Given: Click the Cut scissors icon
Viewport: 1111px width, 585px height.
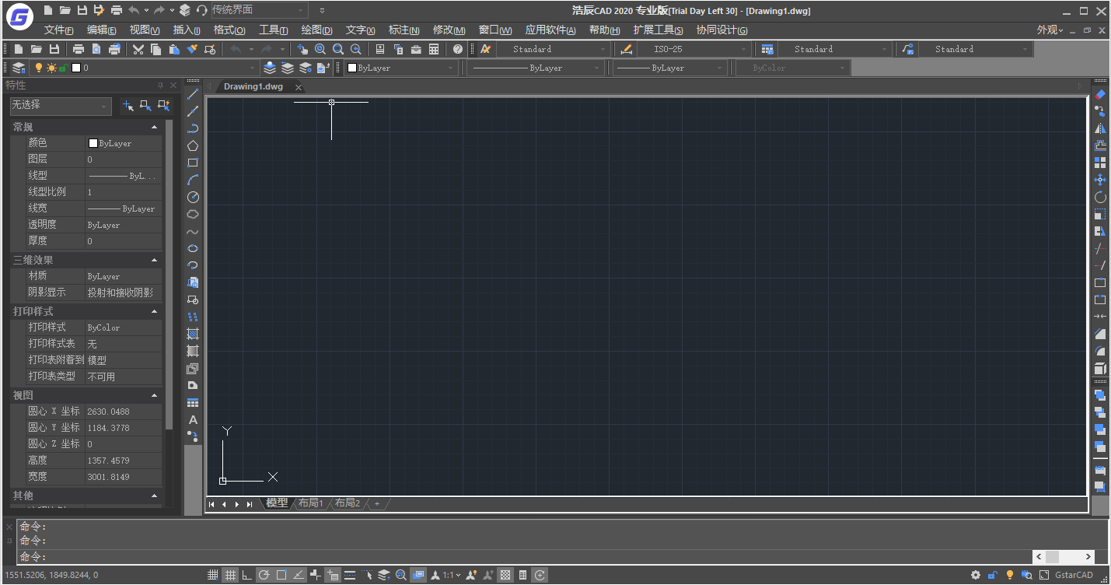Looking at the screenshot, I should [138, 49].
